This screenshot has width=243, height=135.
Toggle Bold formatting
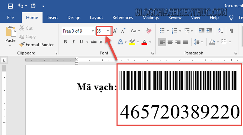(x=65, y=42)
